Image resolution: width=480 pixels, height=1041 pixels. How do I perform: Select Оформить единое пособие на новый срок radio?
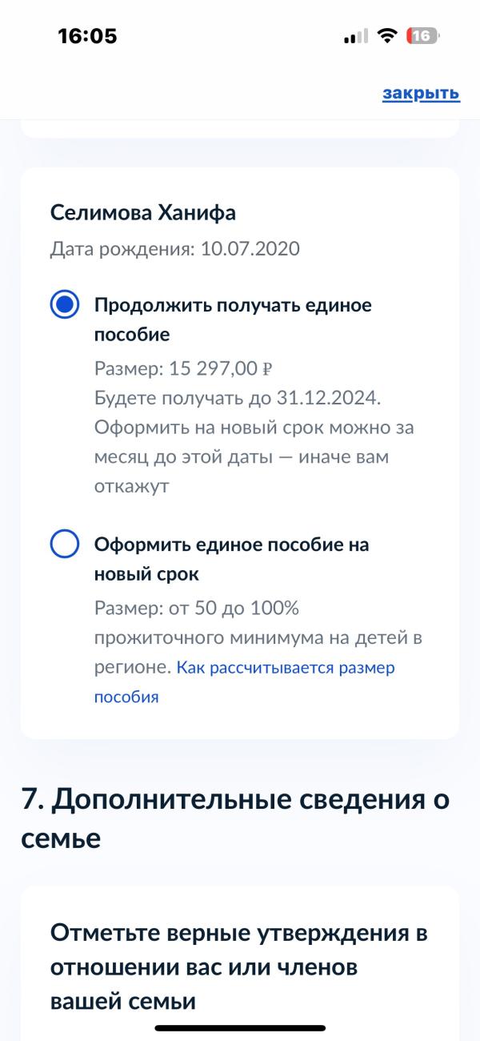tap(65, 545)
